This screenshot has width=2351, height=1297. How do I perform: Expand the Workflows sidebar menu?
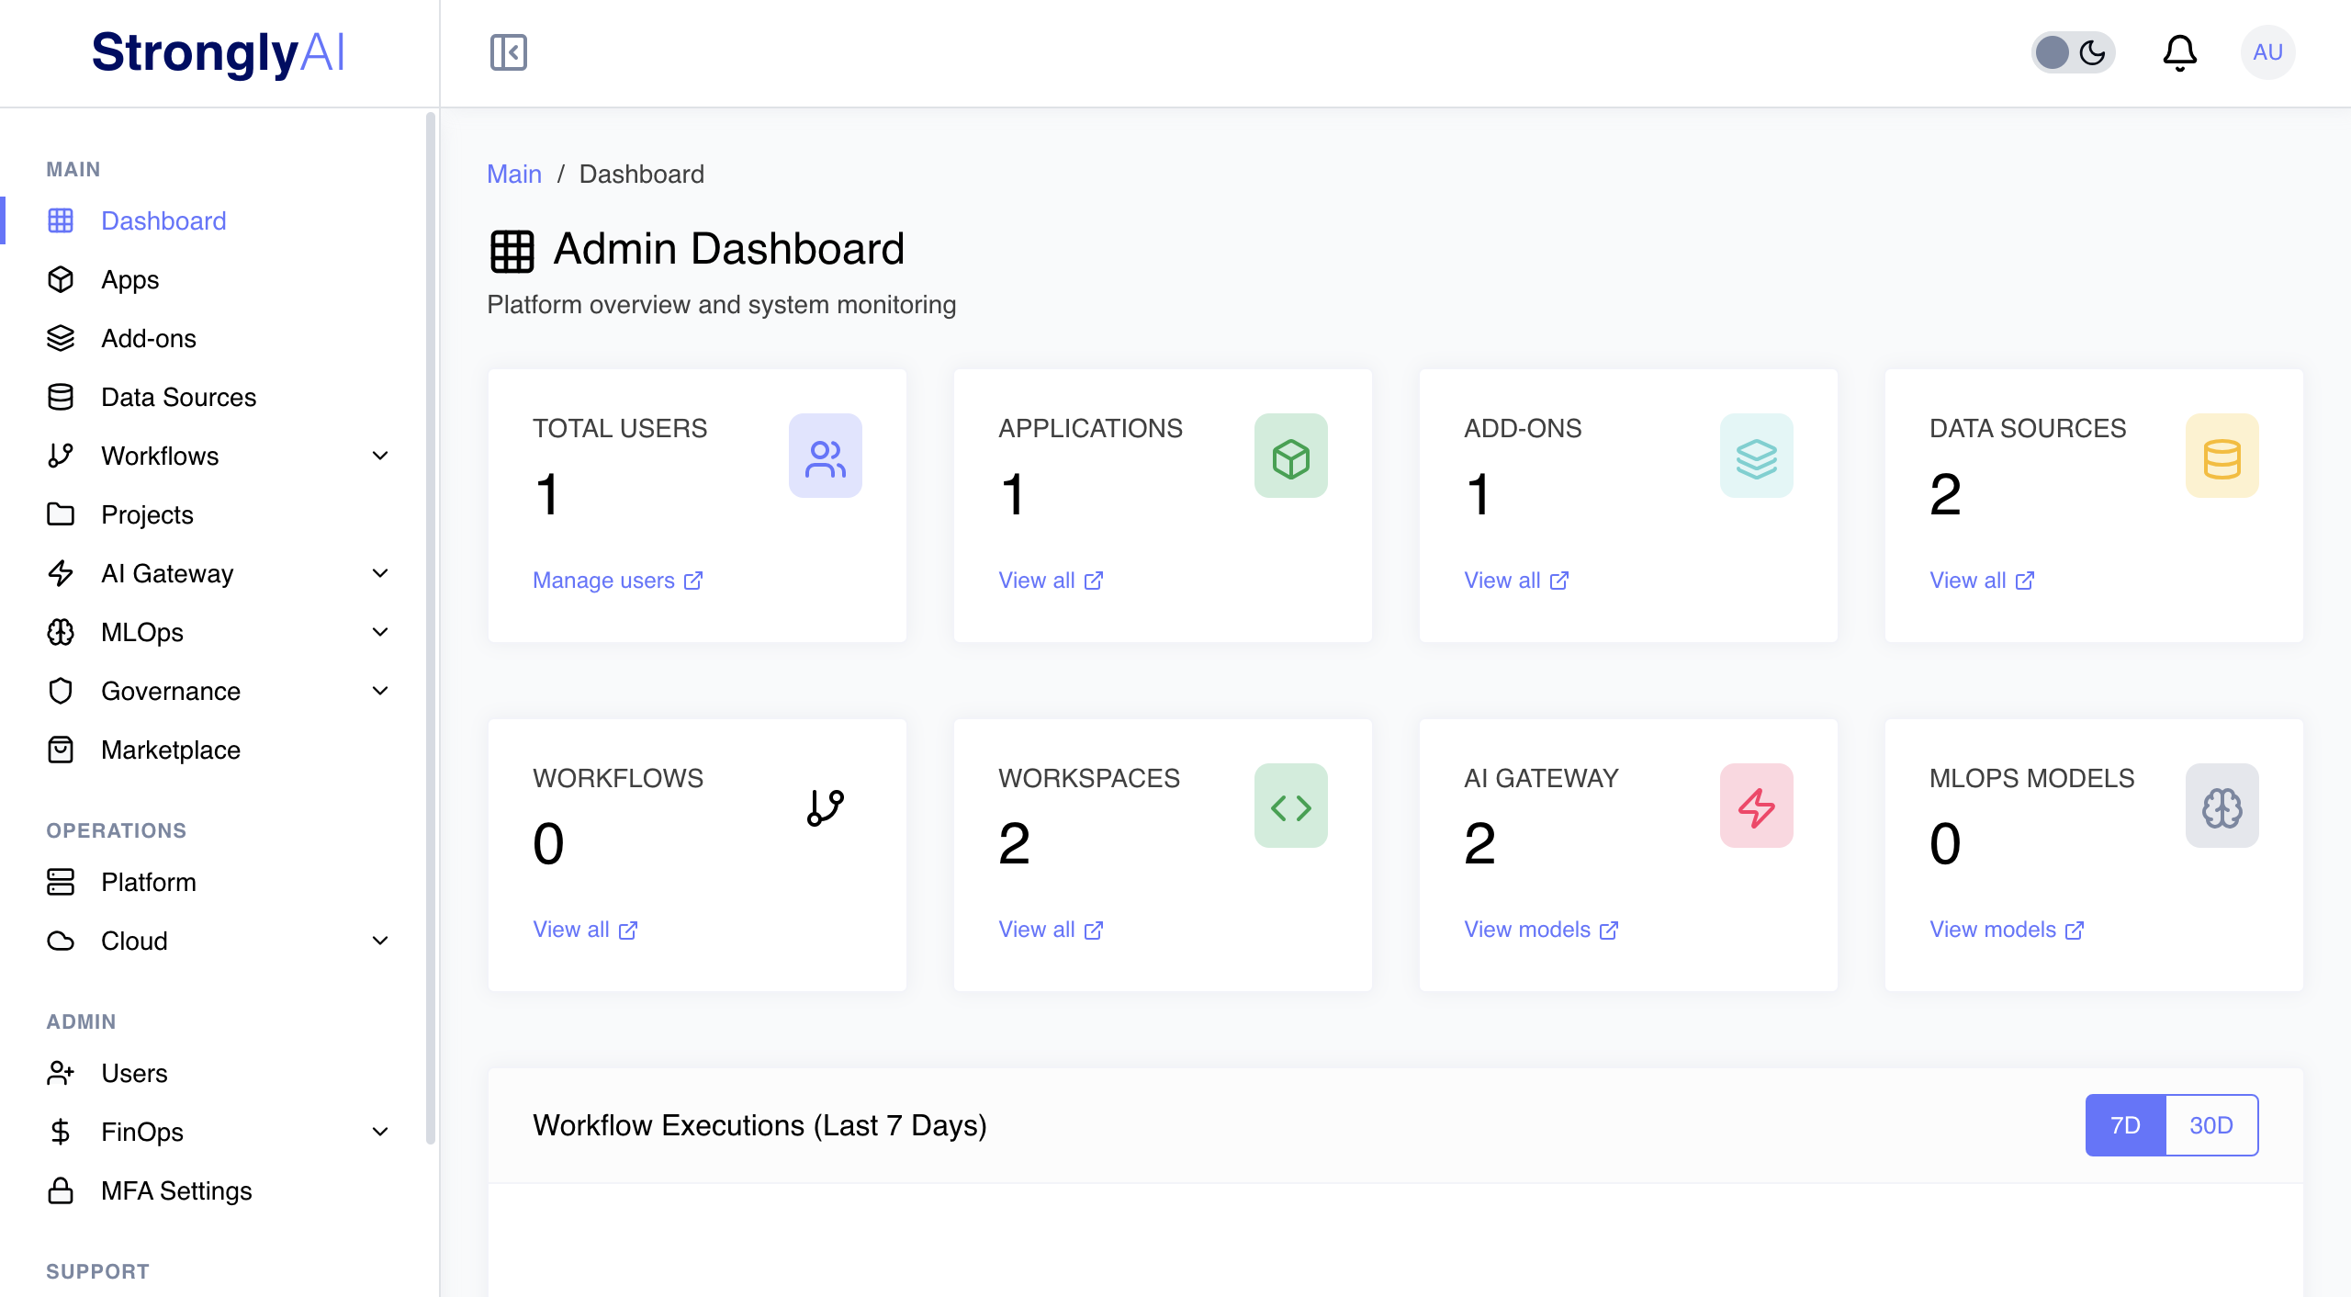point(159,456)
